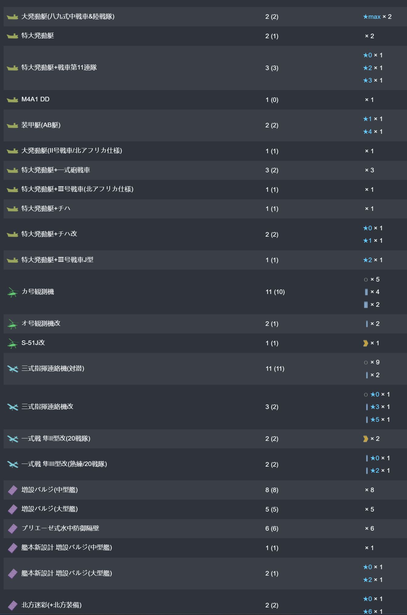Viewport: 407px width, 615px height.
Task: Click the purple bulge icon beside 増設バルジ(中型艦)
Action: tap(12, 490)
